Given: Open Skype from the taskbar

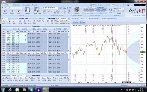Looking at the screenshot, I should coord(31,90).
